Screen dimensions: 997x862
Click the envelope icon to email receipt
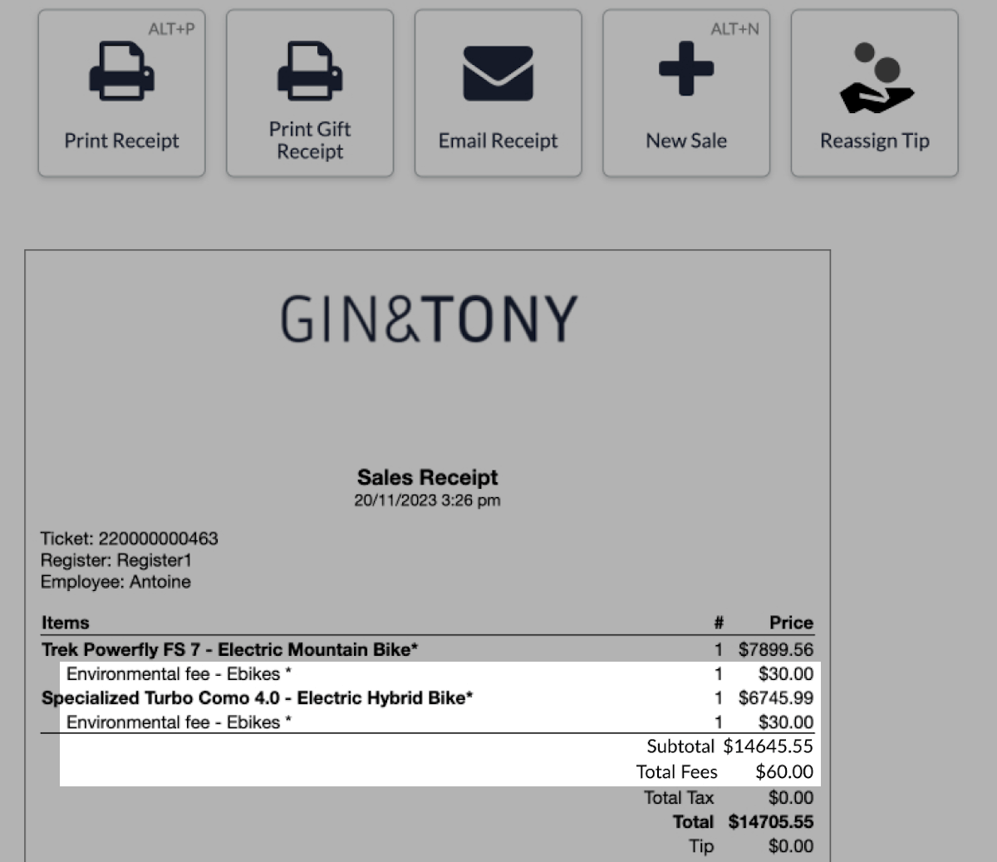[498, 73]
